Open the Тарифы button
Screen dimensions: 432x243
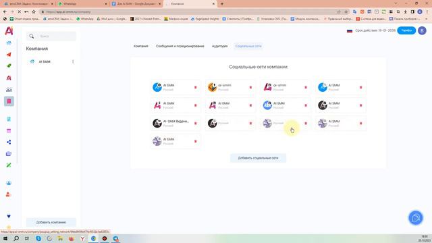[406, 30]
